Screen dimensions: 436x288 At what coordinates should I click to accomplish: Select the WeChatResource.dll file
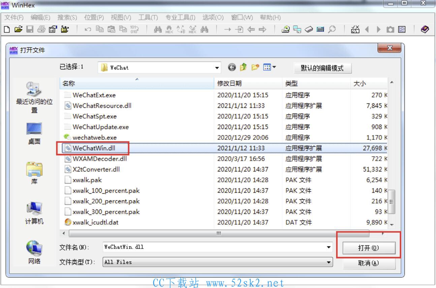102,106
